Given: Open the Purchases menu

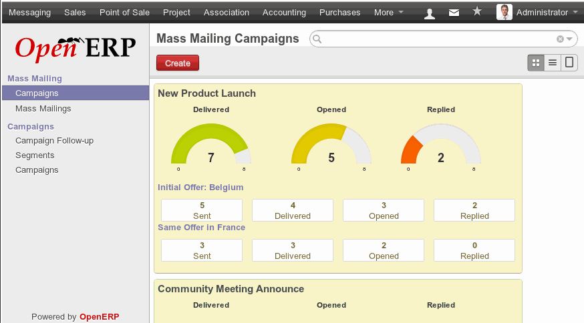Looking at the screenshot, I should coord(339,12).
